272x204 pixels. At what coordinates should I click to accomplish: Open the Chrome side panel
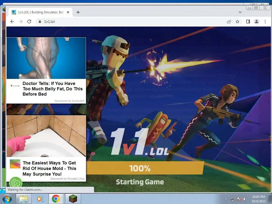pyautogui.click(x=248, y=22)
